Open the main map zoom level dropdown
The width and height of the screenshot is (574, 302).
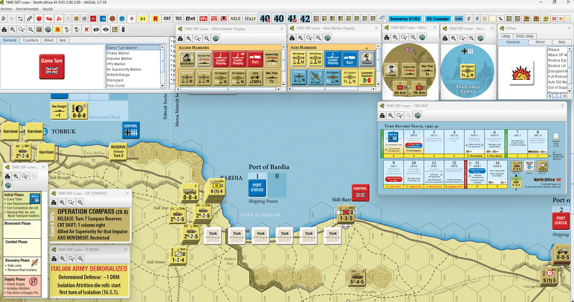click(22, 29)
